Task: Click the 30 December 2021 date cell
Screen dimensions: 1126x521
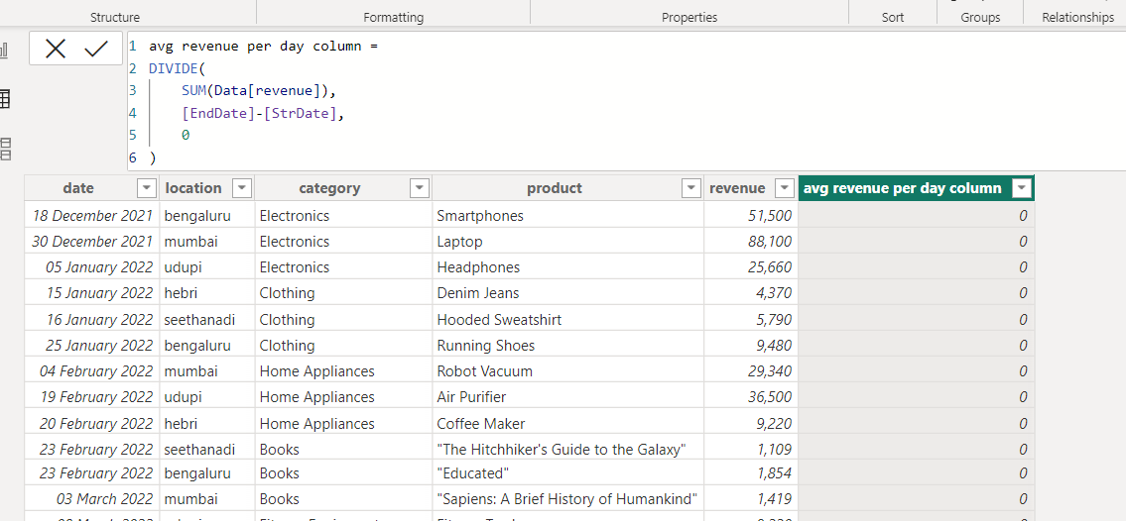Action: (92, 242)
